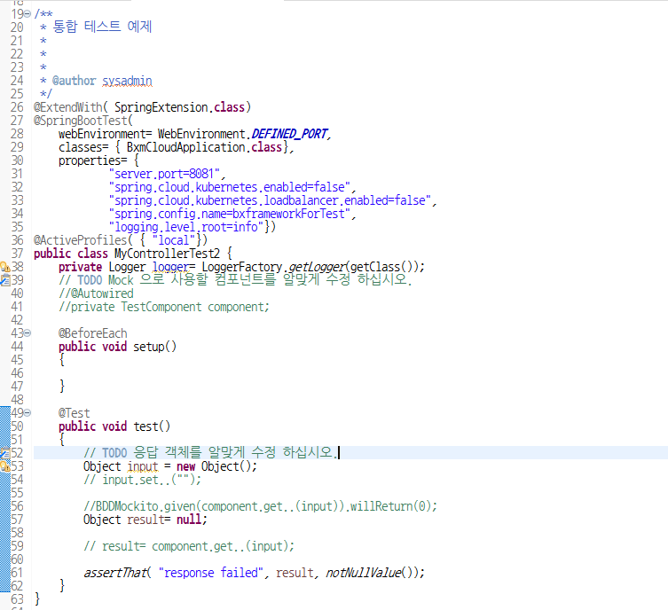Image resolution: width=668 pixels, height=610 pixels.
Task: Collapse the setup() method fold at line 43
Action: pos(28,333)
